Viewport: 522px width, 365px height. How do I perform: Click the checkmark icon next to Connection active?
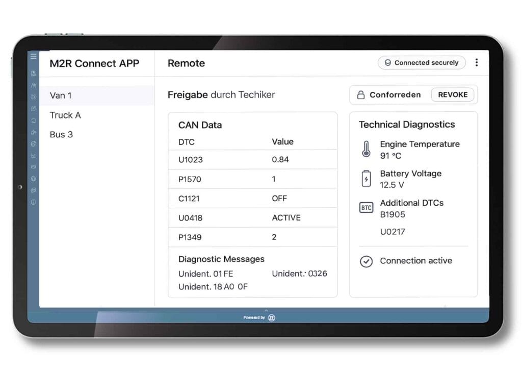click(x=366, y=261)
